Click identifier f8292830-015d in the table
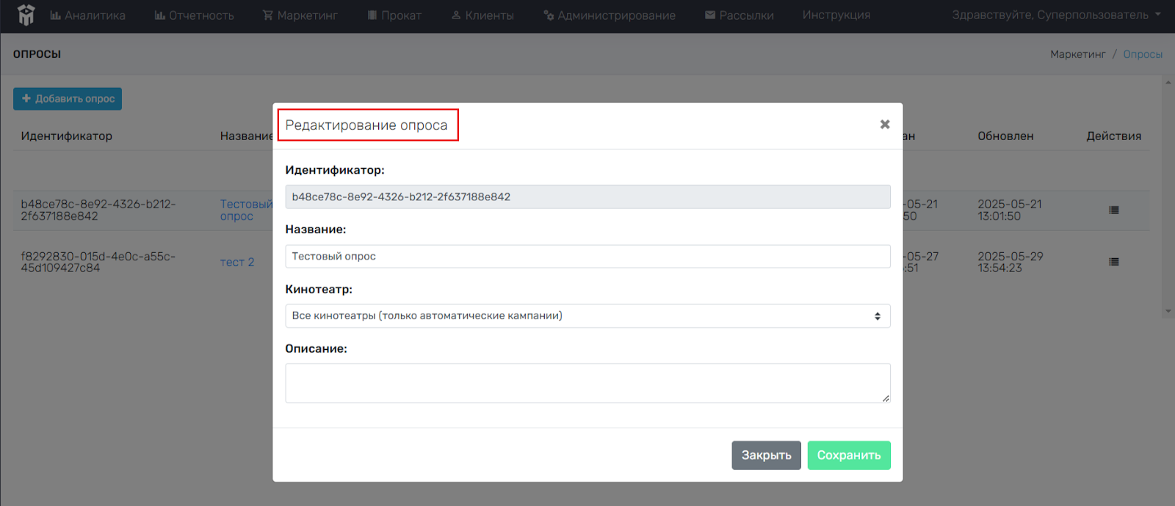Screen dimensions: 1175x506 98,263
